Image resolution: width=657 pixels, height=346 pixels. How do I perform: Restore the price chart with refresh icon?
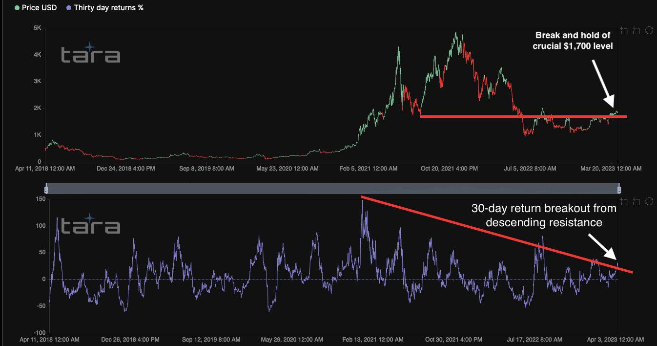[649, 31]
